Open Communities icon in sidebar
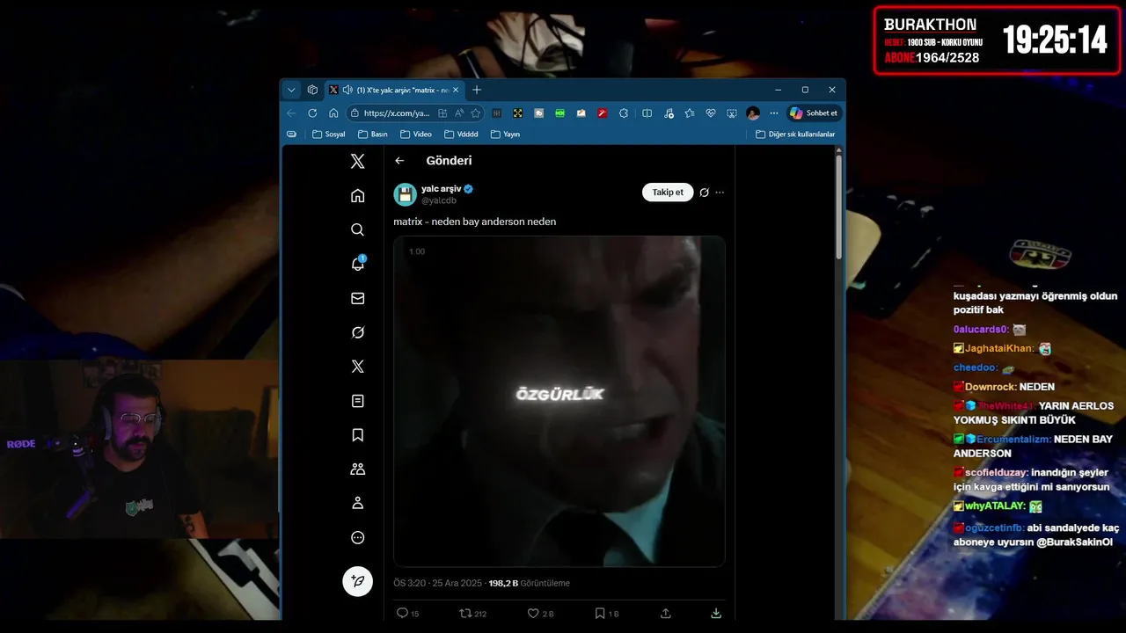Image resolution: width=1126 pixels, height=633 pixels. point(357,469)
